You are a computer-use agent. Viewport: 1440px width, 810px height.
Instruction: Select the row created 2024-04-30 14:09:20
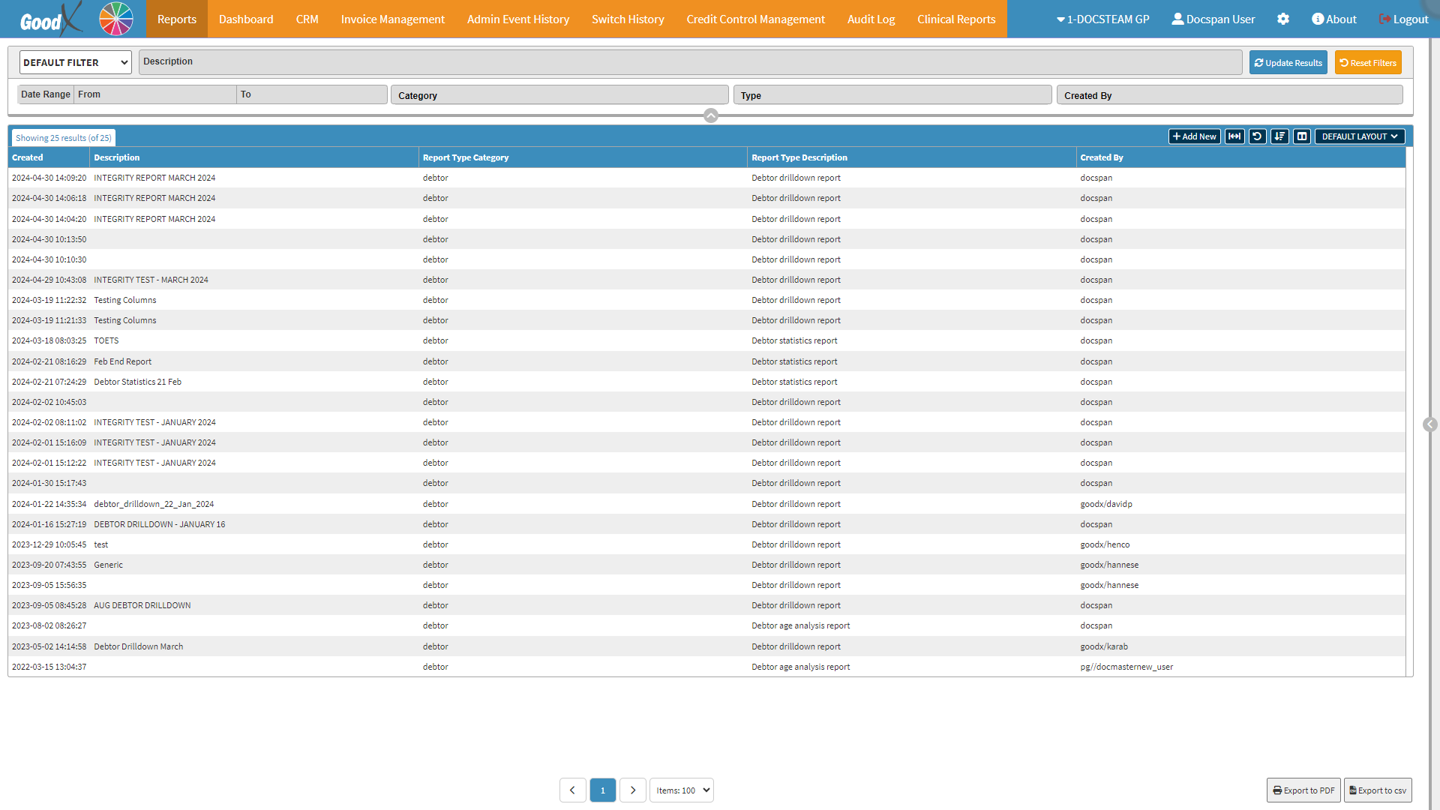click(706, 178)
